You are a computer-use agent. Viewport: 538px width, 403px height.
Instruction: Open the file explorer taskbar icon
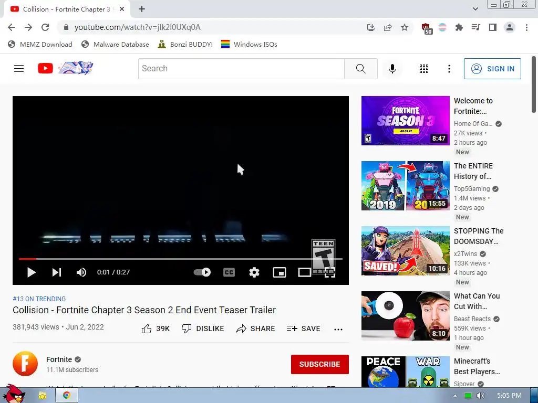[x=42, y=396]
